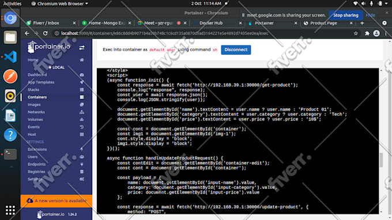The width and height of the screenshot is (392, 220).
Task: Click the server icon beside Containers
Action: pyautogui.click(x=82, y=97)
